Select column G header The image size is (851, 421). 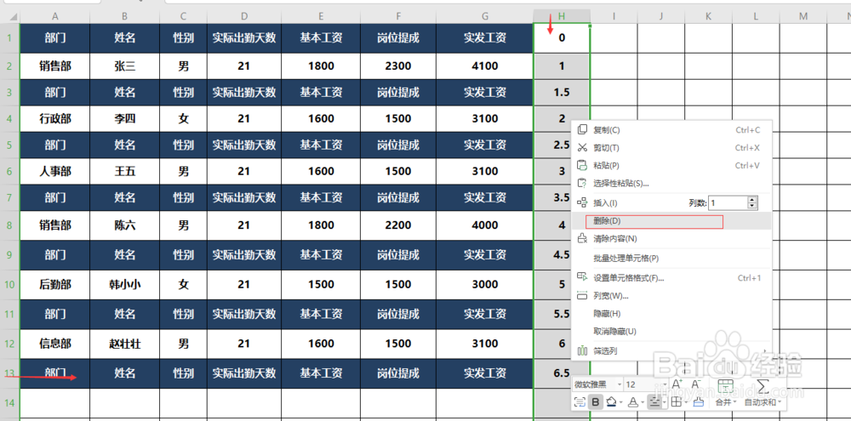coord(485,17)
